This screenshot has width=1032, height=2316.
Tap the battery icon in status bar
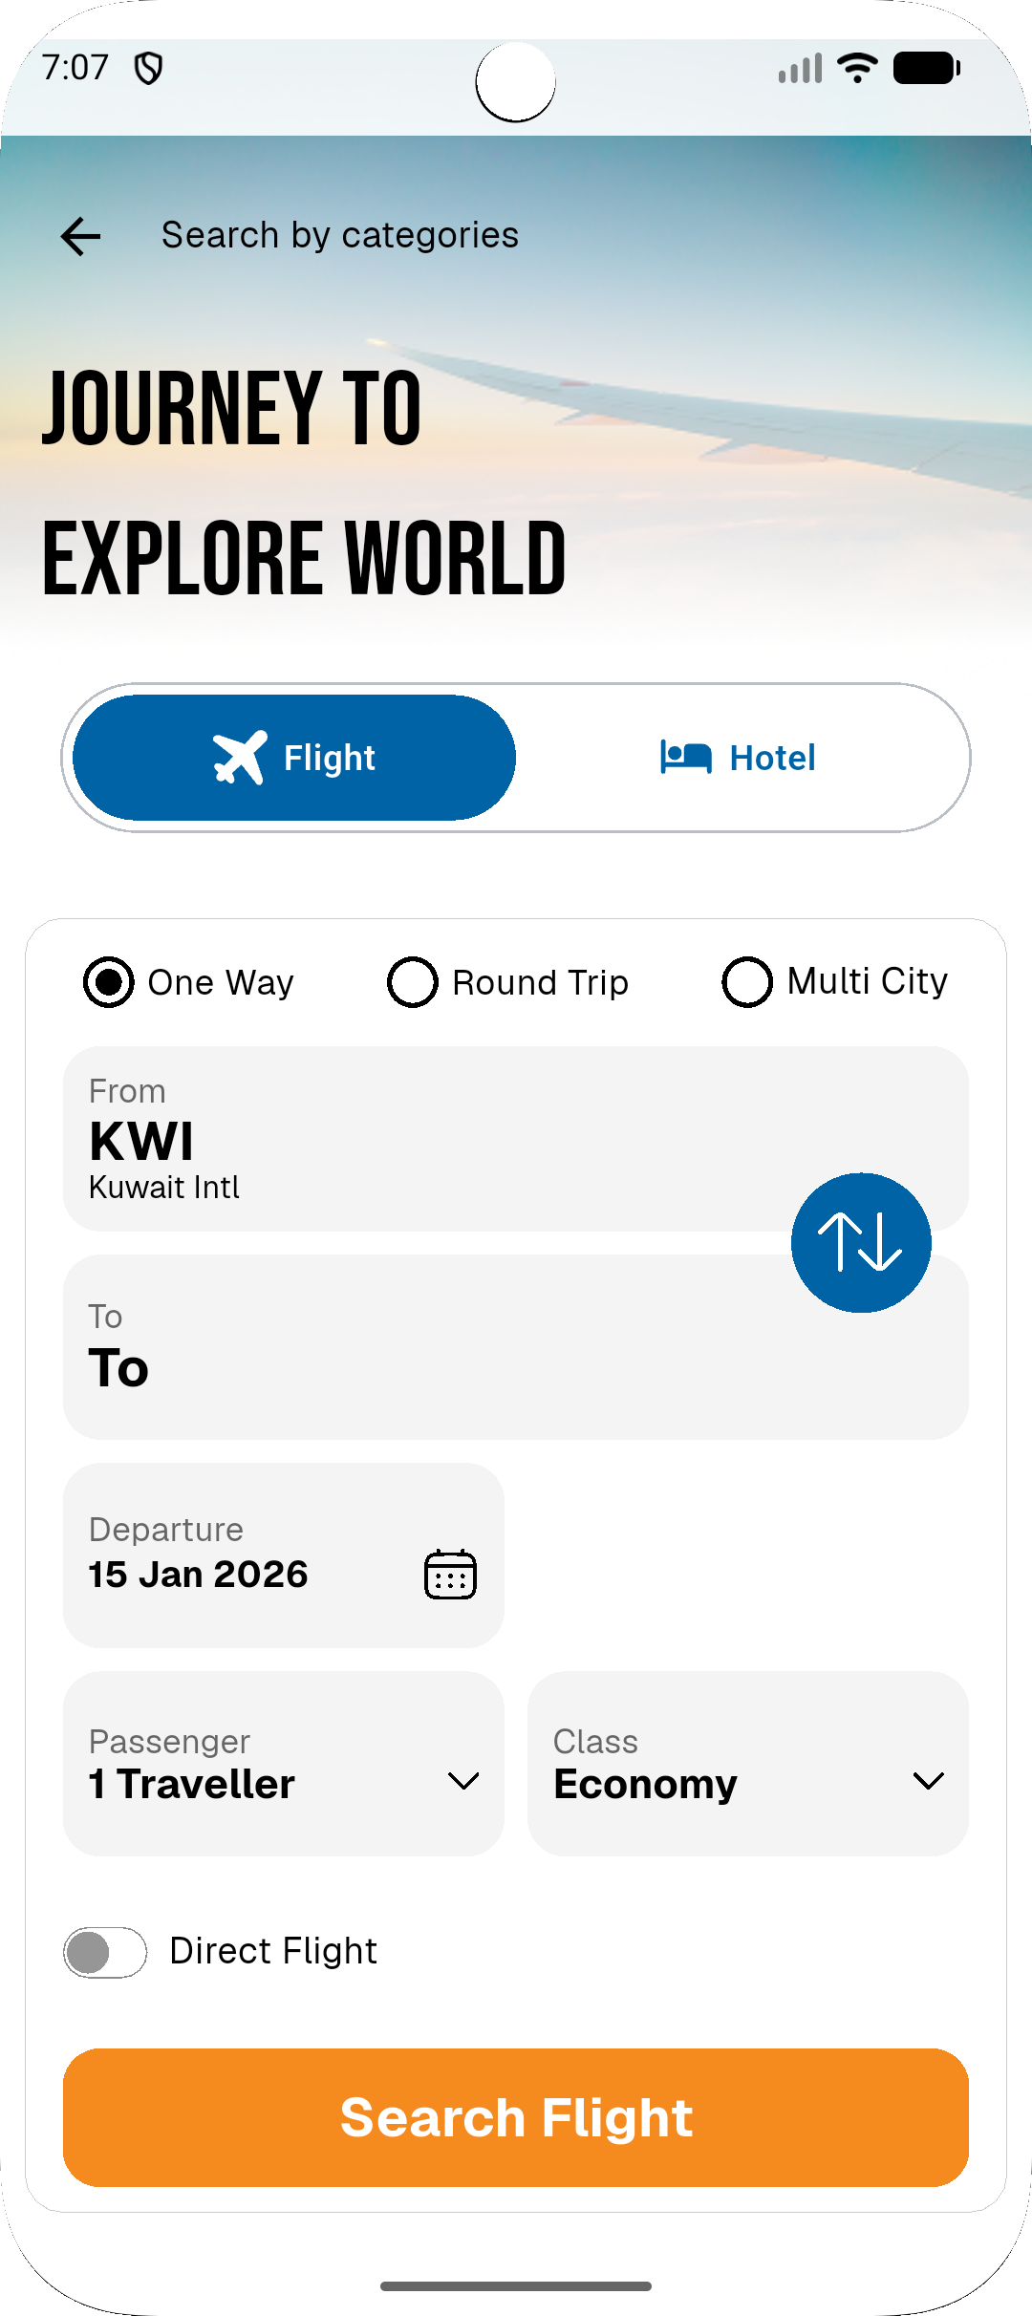[x=926, y=68]
